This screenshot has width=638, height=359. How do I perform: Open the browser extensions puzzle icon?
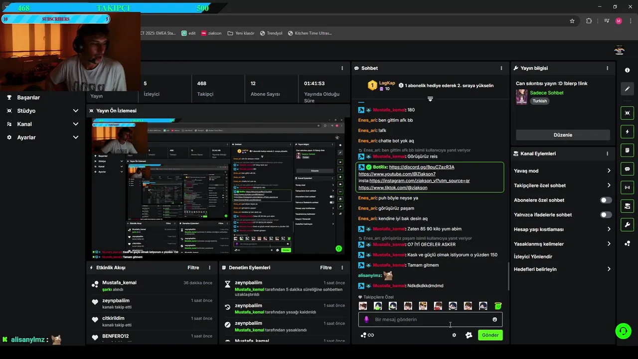click(589, 21)
